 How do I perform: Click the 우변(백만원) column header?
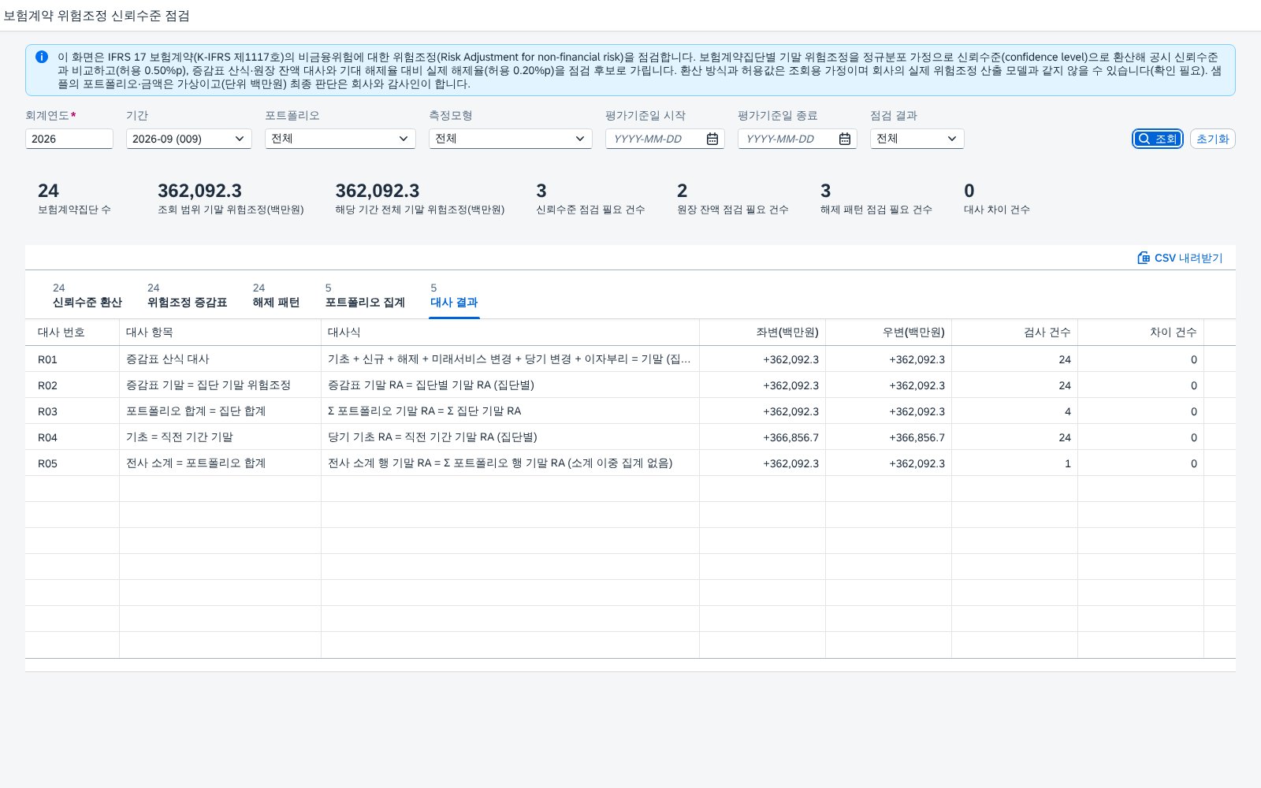[x=889, y=333]
